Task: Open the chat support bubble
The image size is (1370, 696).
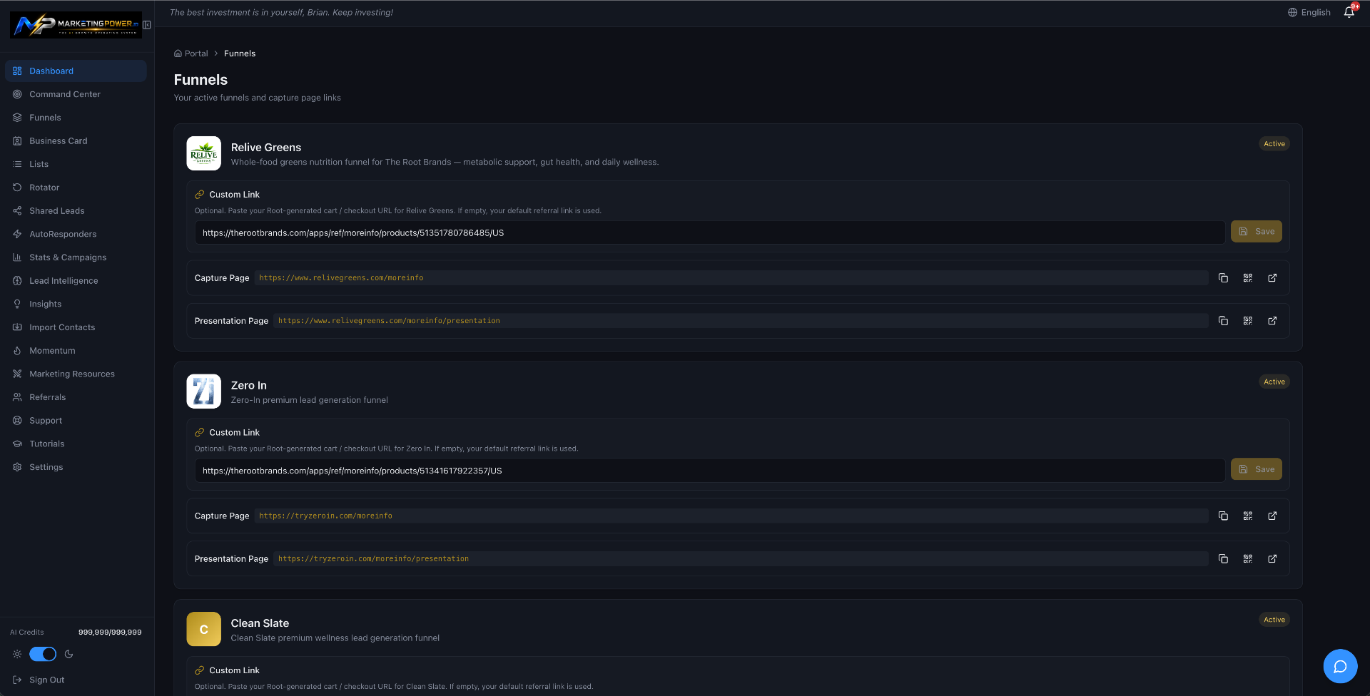Action: click(x=1340, y=666)
